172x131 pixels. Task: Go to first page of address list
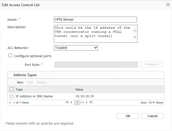click(67, 102)
